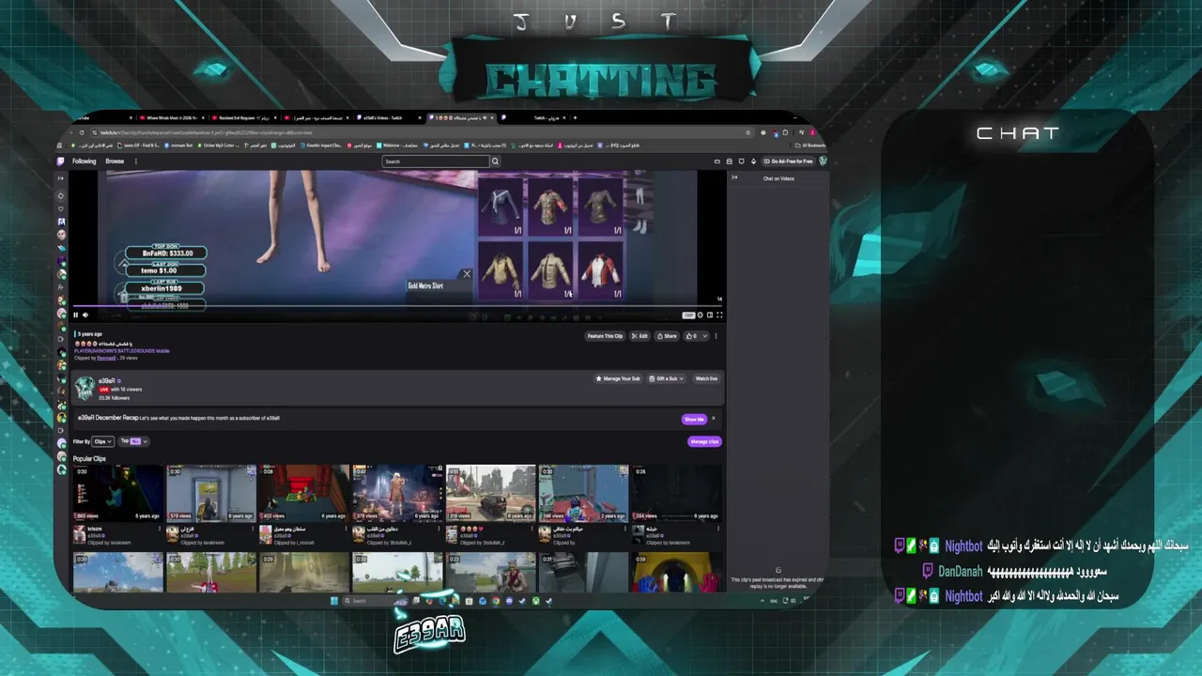The width and height of the screenshot is (1202, 676).
Task: Open the clip thumbnail with 379 views
Action: (397, 493)
